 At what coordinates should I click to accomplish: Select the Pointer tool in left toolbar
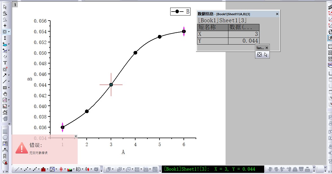5,7
